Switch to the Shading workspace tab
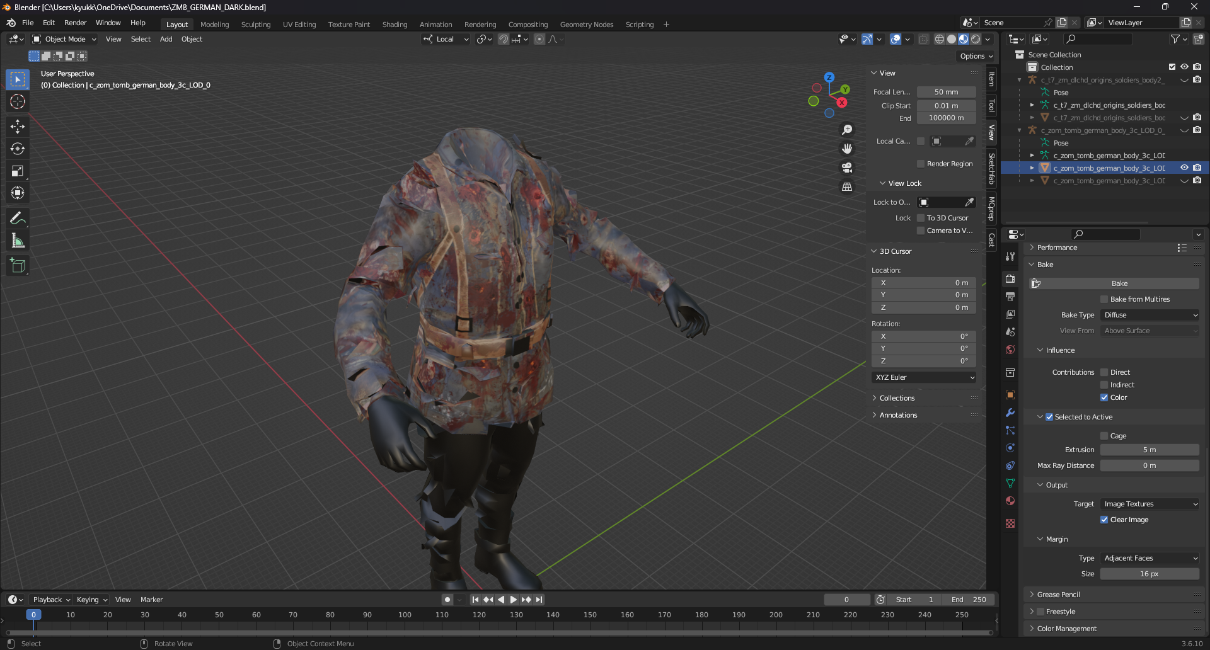This screenshot has width=1210, height=650. [x=395, y=25]
